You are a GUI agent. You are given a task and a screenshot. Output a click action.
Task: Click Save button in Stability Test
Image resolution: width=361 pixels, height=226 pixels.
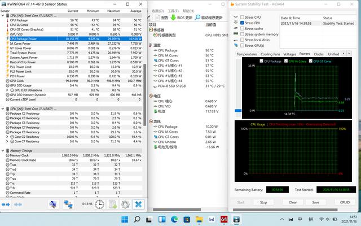[x=316, y=202]
